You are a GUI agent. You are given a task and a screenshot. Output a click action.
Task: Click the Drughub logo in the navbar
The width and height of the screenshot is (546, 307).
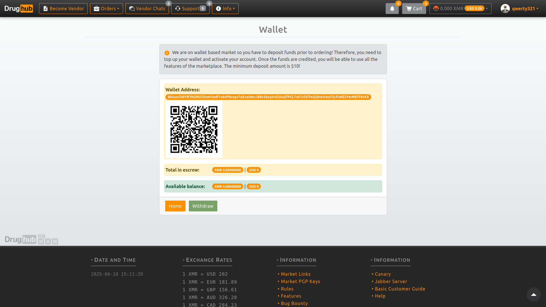point(18,8)
